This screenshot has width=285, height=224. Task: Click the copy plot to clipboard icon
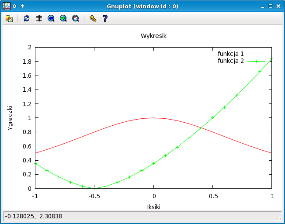[x=9, y=18]
